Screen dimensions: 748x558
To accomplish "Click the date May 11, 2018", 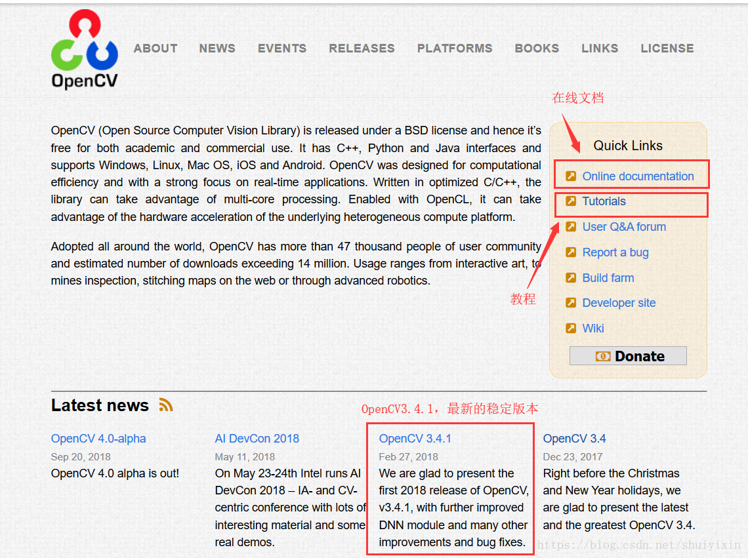I will pyautogui.click(x=245, y=457).
